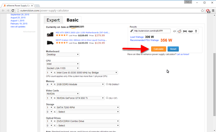The image size is (216, 132).
Task: Open the Chrome hamburger menu
Action: [x=213, y=11]
